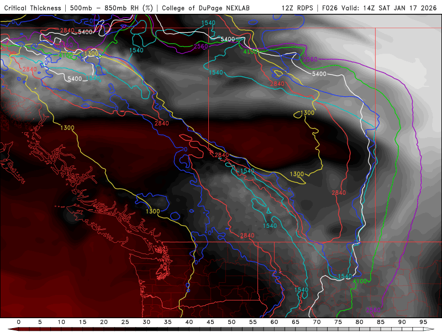Click the color scale label "45"
Image resolution: width=442 pixels, height=332 pixels.
pos(211,322)
